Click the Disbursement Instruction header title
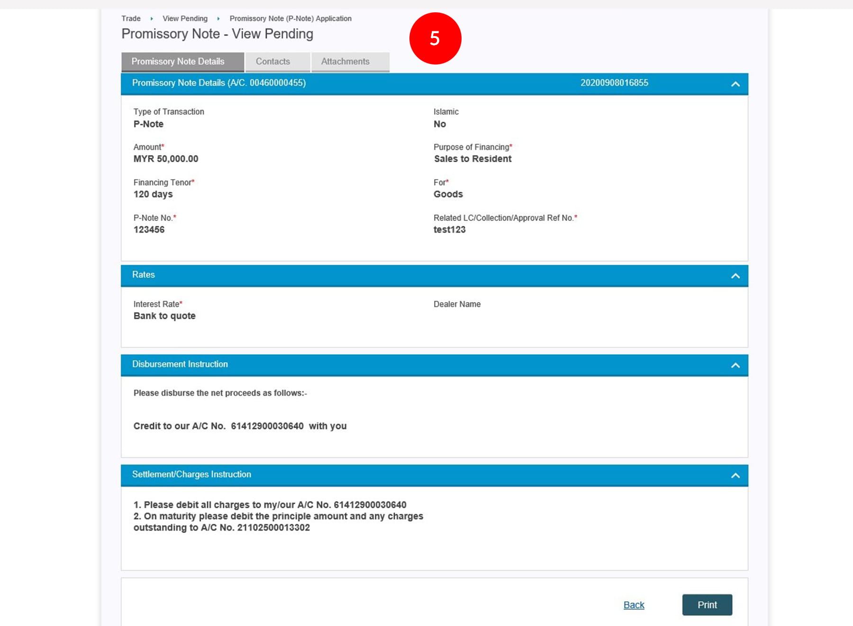The width and height of the screenshot is (853, 626). click(180, 364)
